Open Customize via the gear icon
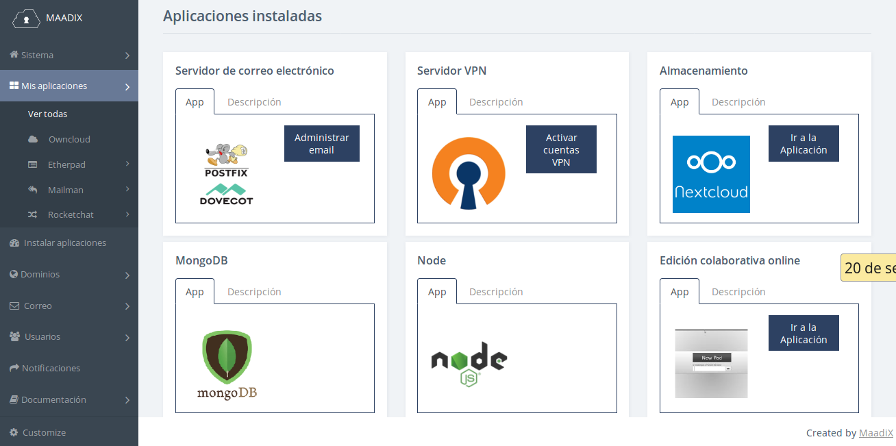The width and height of the screenshot is (896, 446). click(x=15, y=432)
